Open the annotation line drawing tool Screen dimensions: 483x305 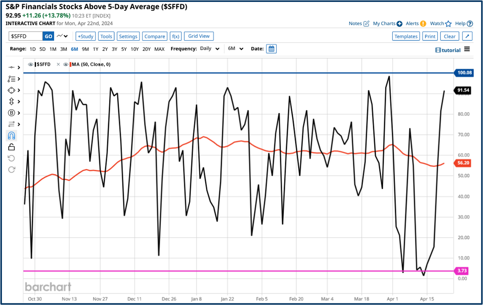tap(12, 67)
